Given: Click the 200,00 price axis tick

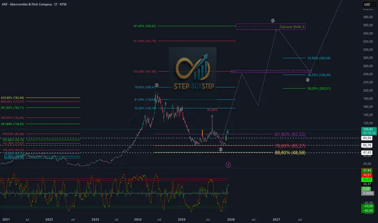Looking at the screenshot, I should coord(368,90).
